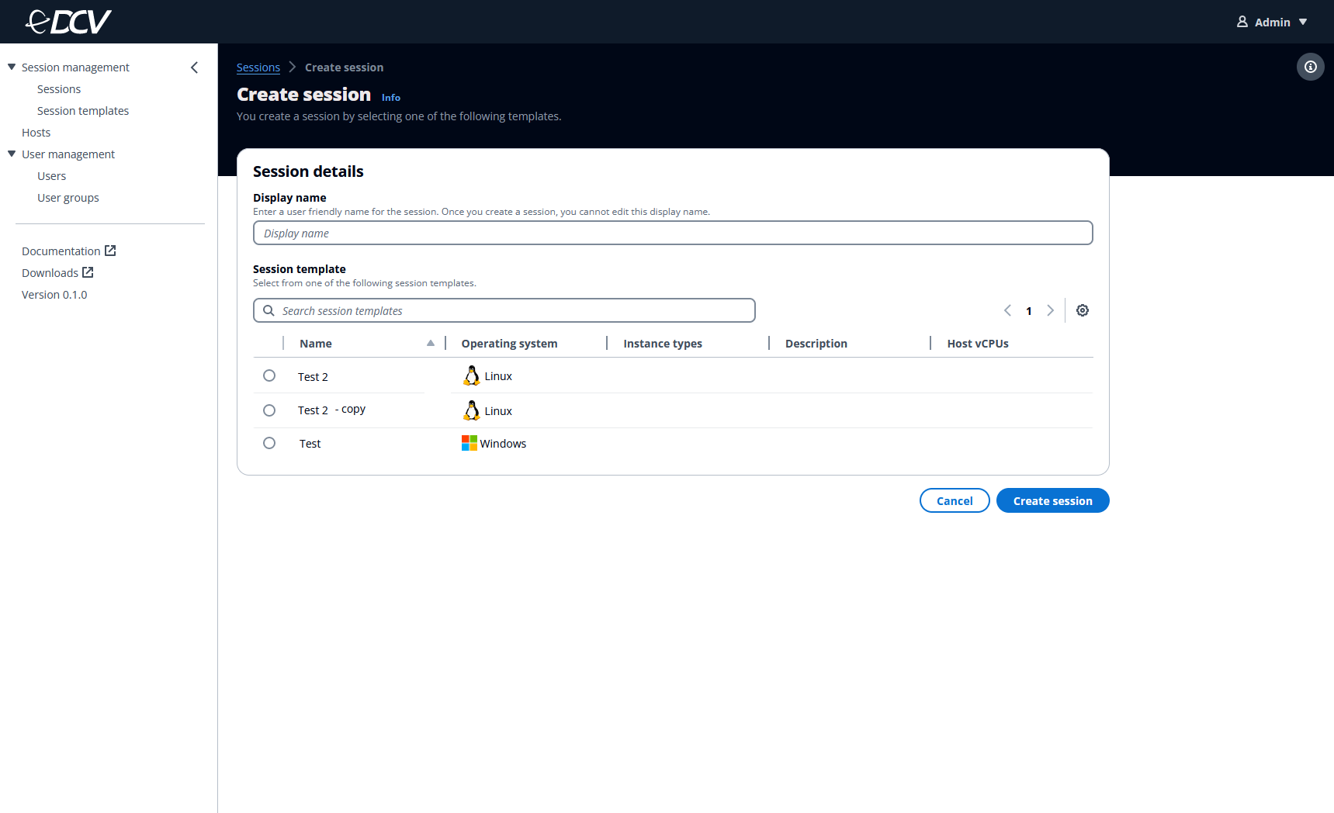This screenshot has width=1334, height=813.
Task: Open the info panel via the circled-i icon
Action: click(x=1310, y=67)
